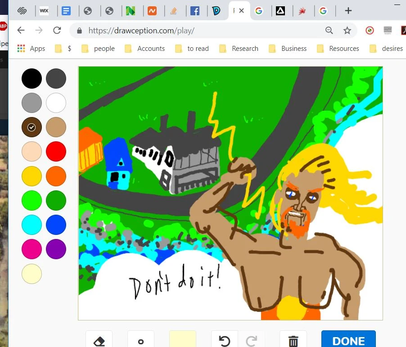The width and height of the screenshot is (406, 347).
Task: Open the Business bookmarks folder
Action: tap(288, 49)
